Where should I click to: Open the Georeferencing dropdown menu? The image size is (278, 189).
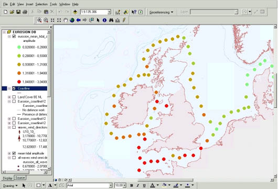pyautogui.click(x=161, y=12)
